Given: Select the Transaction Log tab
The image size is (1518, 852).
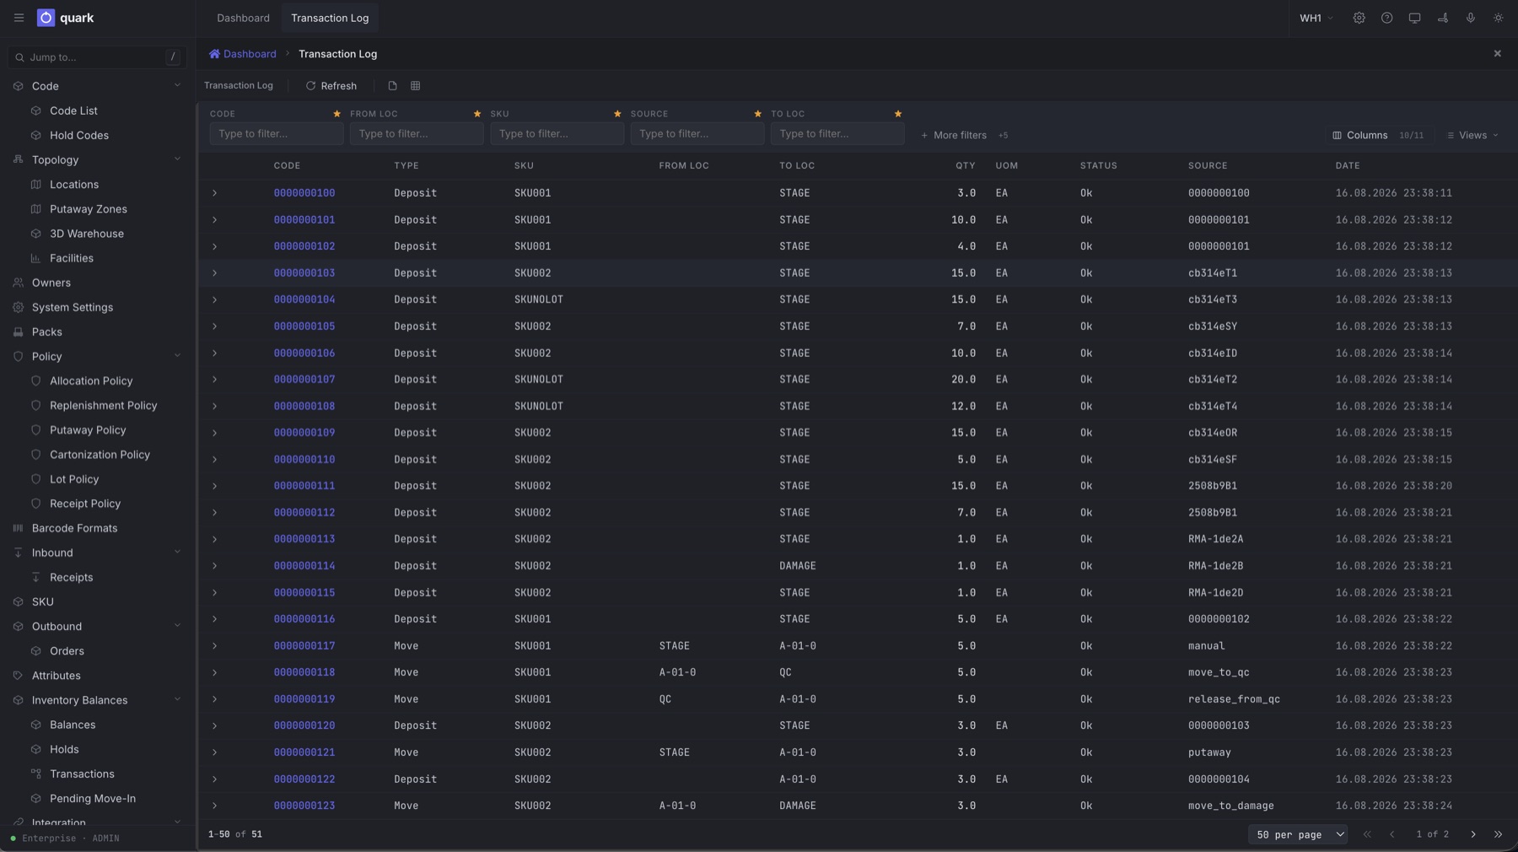Looking at the screenshot, I should click(330, 18).
